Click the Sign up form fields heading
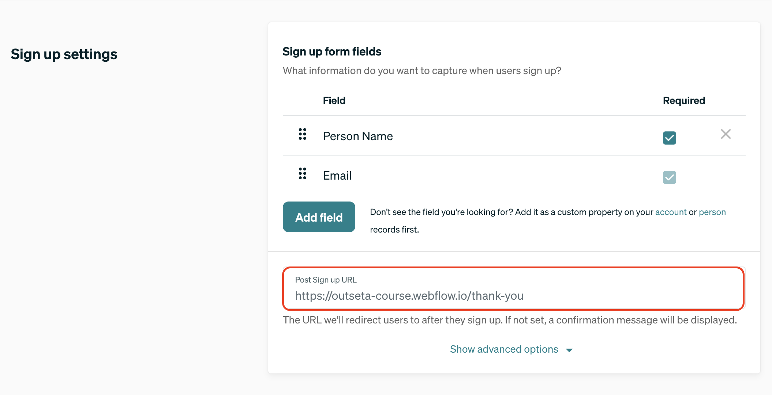The height and width of the screenshot is (395, 772). (332, 52)
